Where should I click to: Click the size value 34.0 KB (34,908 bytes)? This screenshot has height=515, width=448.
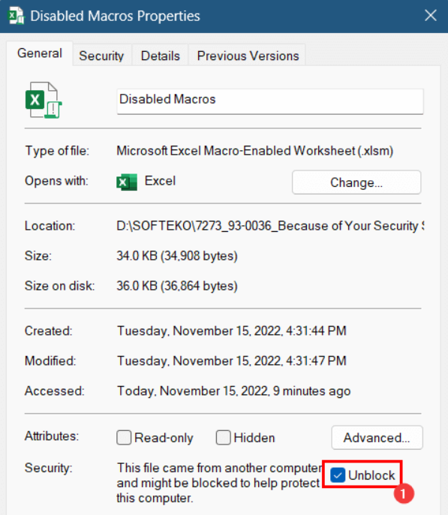tap(177, 255)
